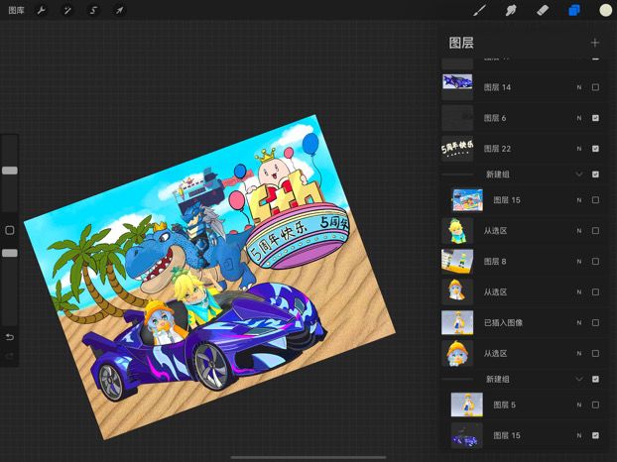Close the Layers panel icon
The image size is (617, 462).
[574, 10]
